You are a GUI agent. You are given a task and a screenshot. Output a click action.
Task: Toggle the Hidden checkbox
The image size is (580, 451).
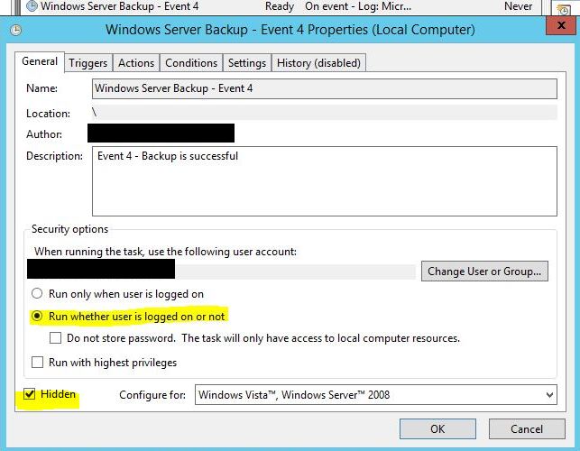point(30,394)
